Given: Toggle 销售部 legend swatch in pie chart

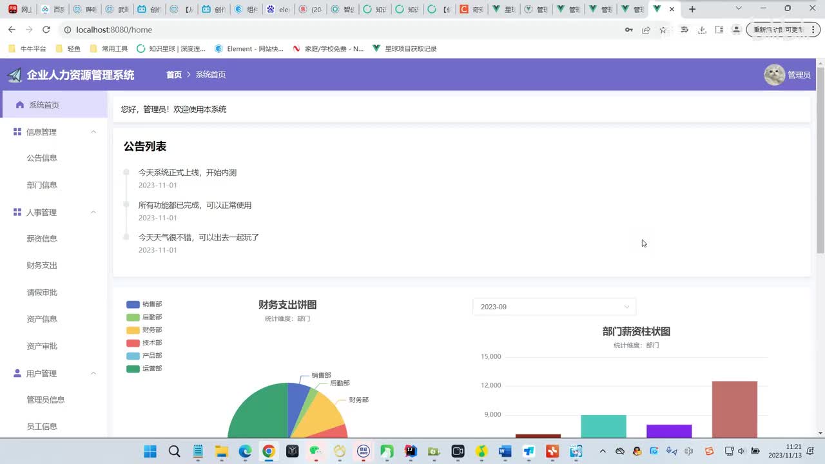Looking at the screenshot, I should pos(133,304).
